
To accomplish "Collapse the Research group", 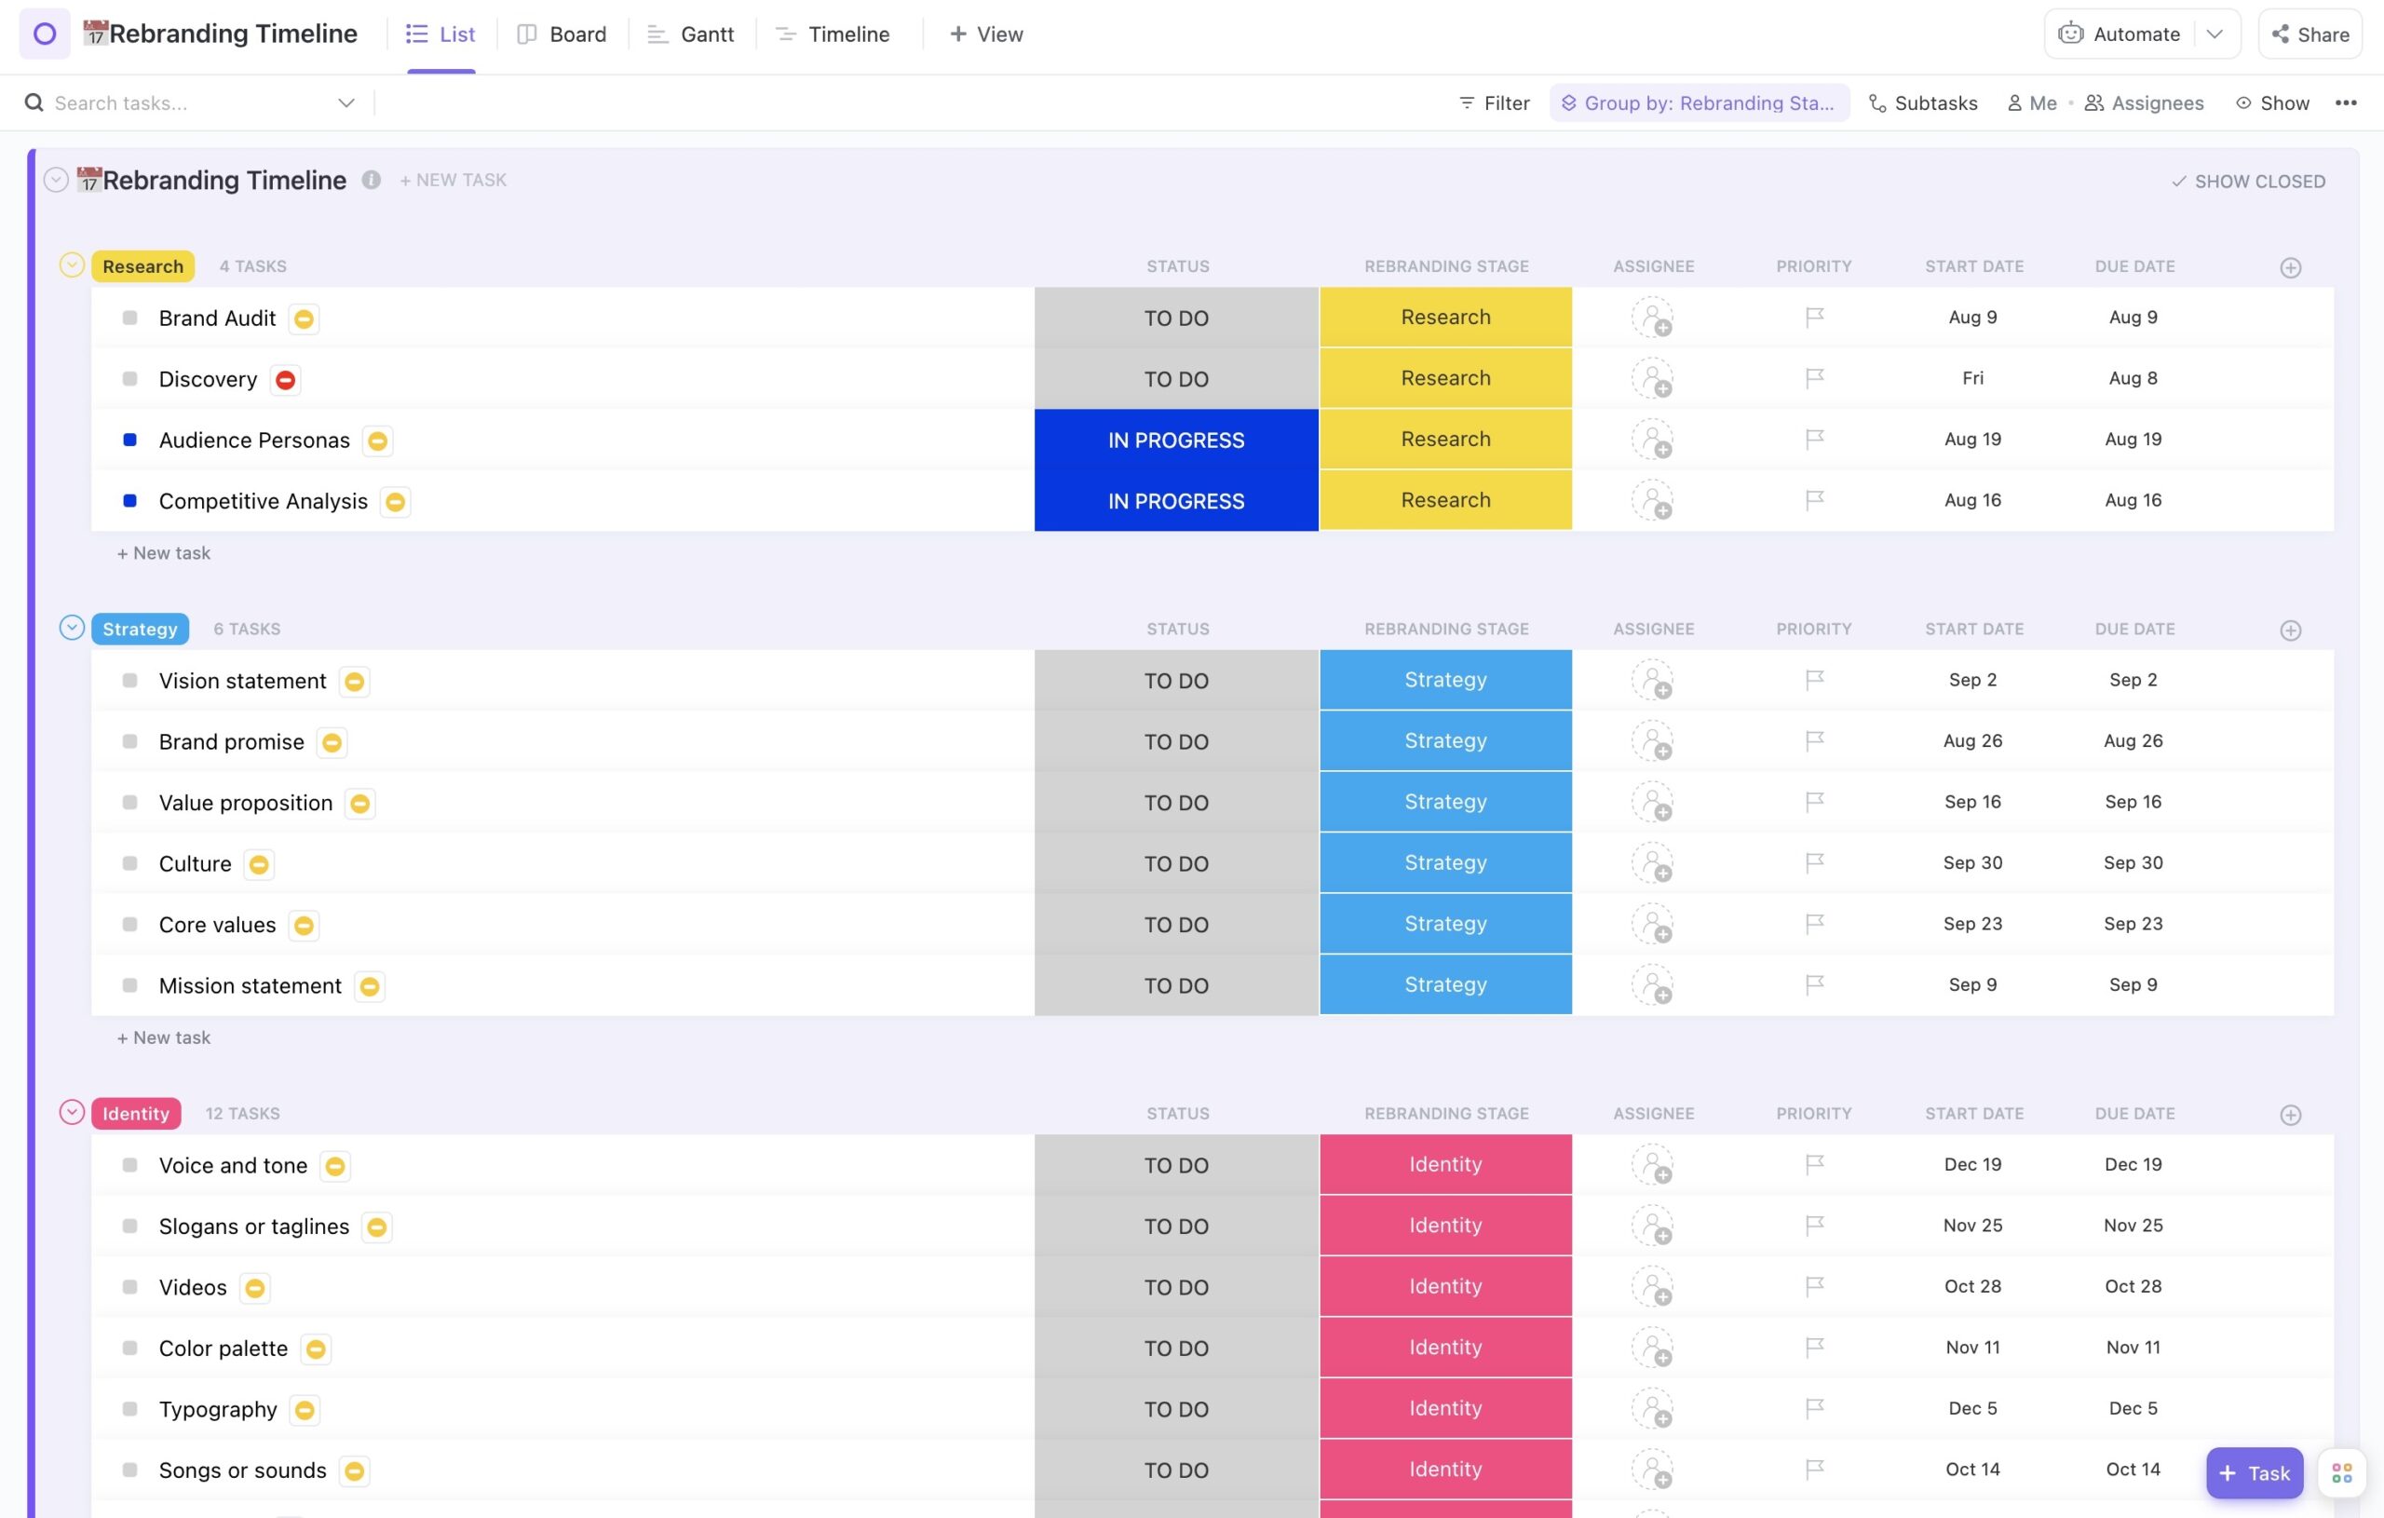I will coord(72,265).
